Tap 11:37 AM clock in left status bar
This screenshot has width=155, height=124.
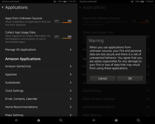tap(72, 2)
